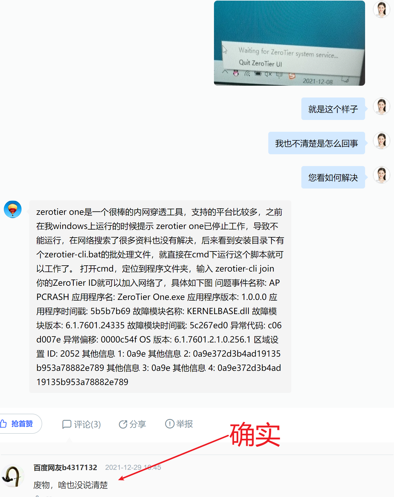The height and width of the screenshot is (497, 394).
Task: Click the comment bubble icon
Action: coord(67,424)
